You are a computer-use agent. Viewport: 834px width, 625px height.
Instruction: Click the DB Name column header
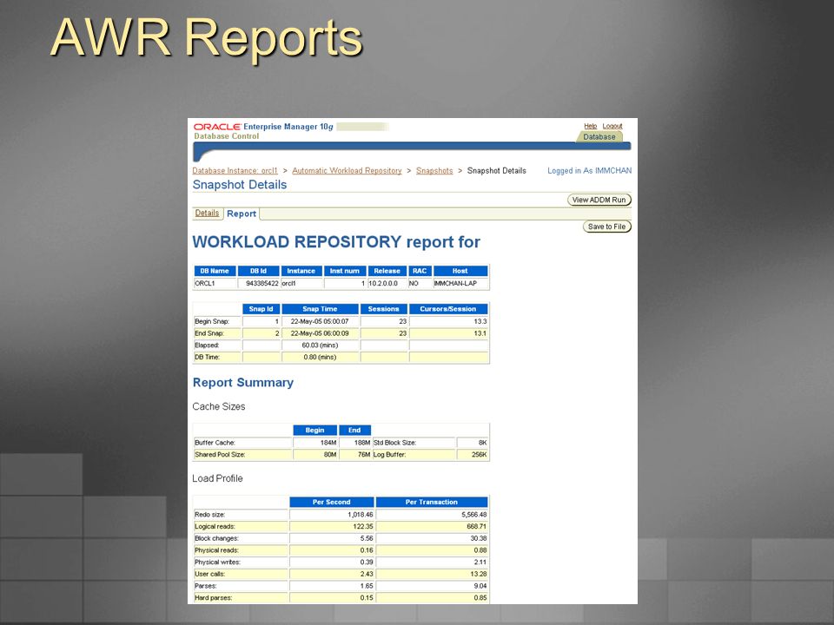[215, 271]
